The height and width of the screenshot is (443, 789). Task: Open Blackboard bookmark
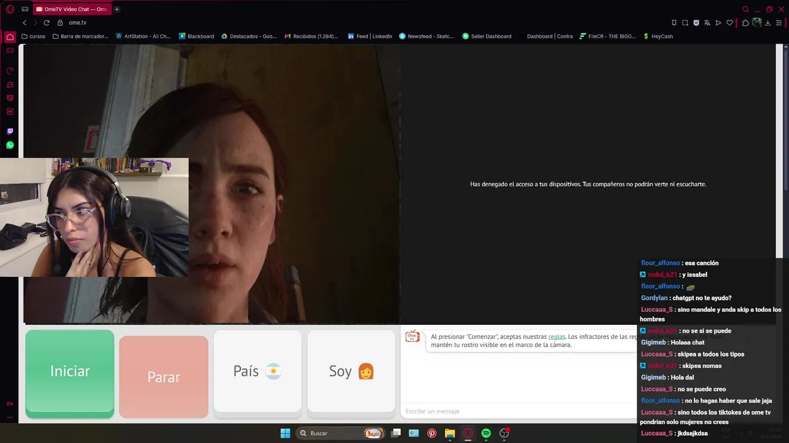(x=197, y=36)
